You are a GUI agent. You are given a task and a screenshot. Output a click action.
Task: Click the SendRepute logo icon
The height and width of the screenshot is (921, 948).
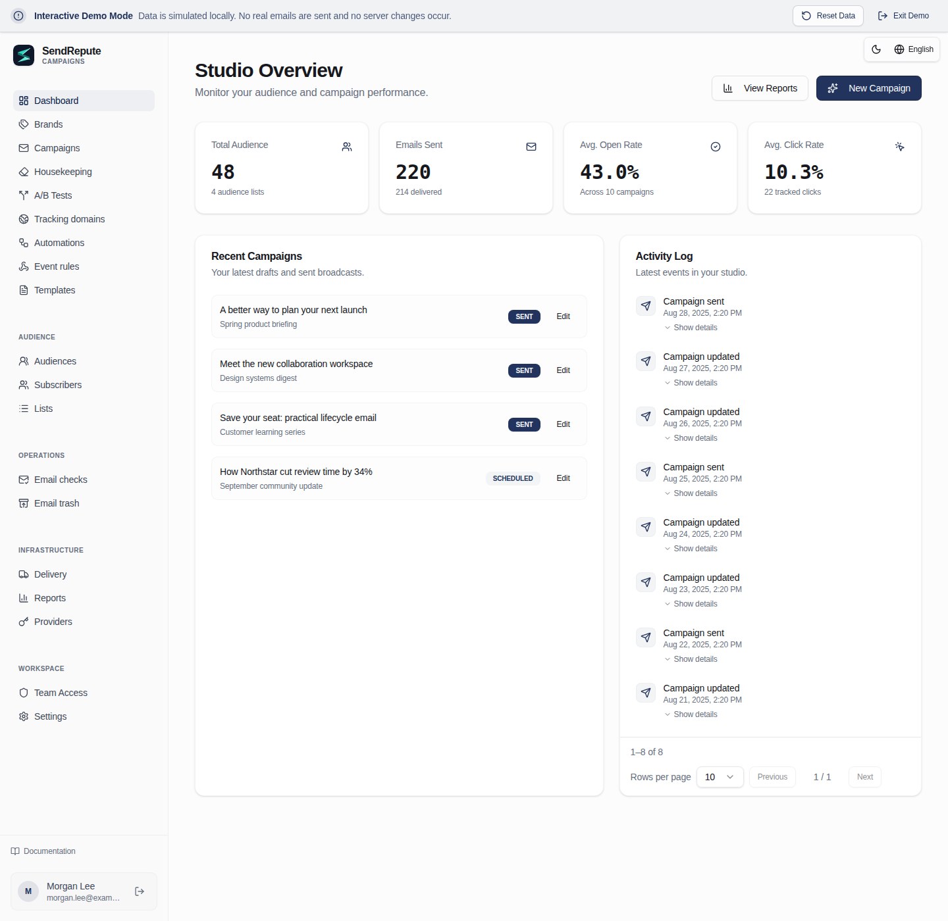tap(24, 55)
